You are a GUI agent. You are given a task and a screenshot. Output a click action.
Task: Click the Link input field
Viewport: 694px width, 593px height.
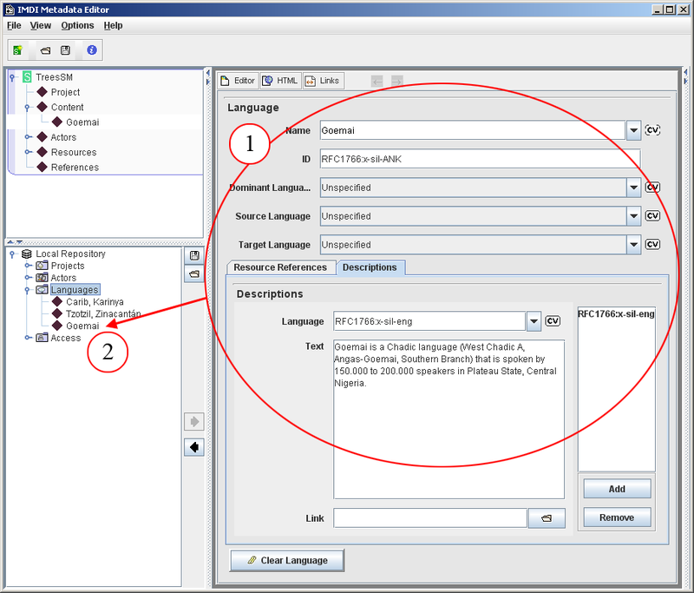tap(430, 518)
